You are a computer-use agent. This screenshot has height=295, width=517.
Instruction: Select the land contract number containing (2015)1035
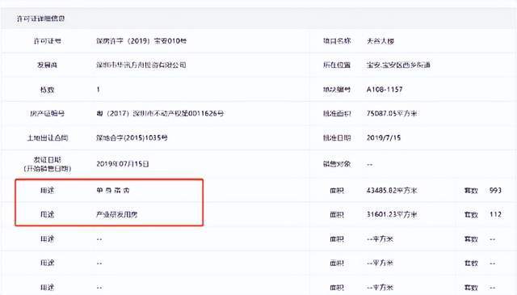[132, 138]
